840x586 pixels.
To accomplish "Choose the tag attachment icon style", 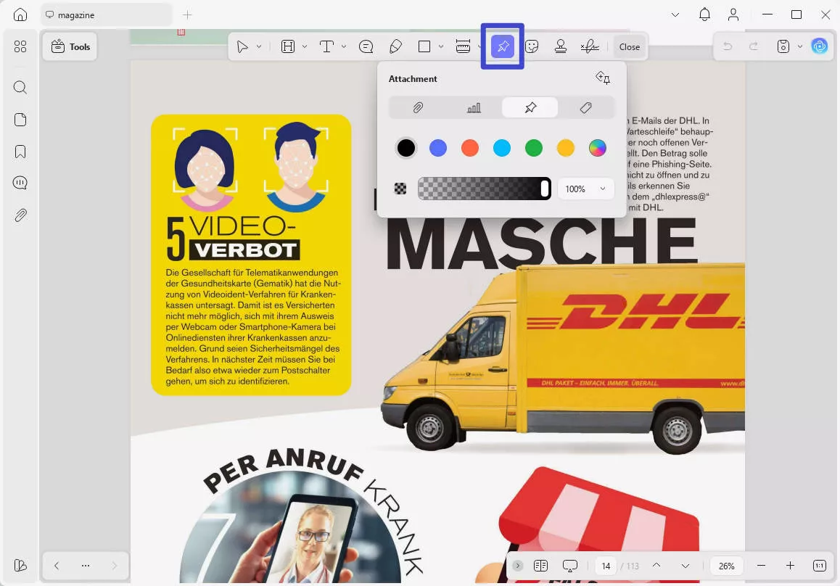I will click(585, 107).
